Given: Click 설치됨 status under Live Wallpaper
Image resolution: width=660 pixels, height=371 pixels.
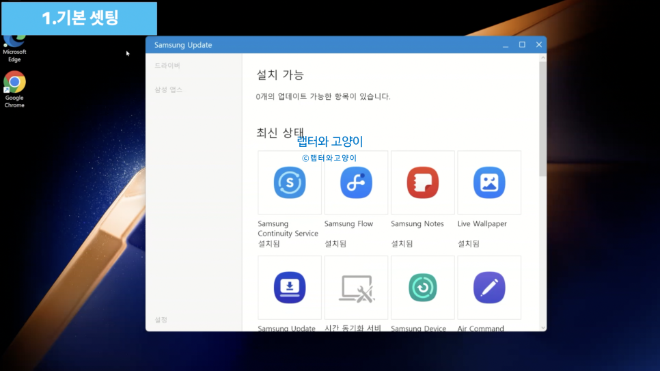Looking at the screenshot, I should click(468, 243).
